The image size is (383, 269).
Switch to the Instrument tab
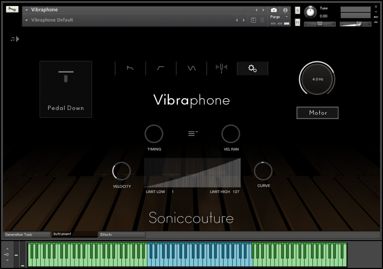(74, 234)
